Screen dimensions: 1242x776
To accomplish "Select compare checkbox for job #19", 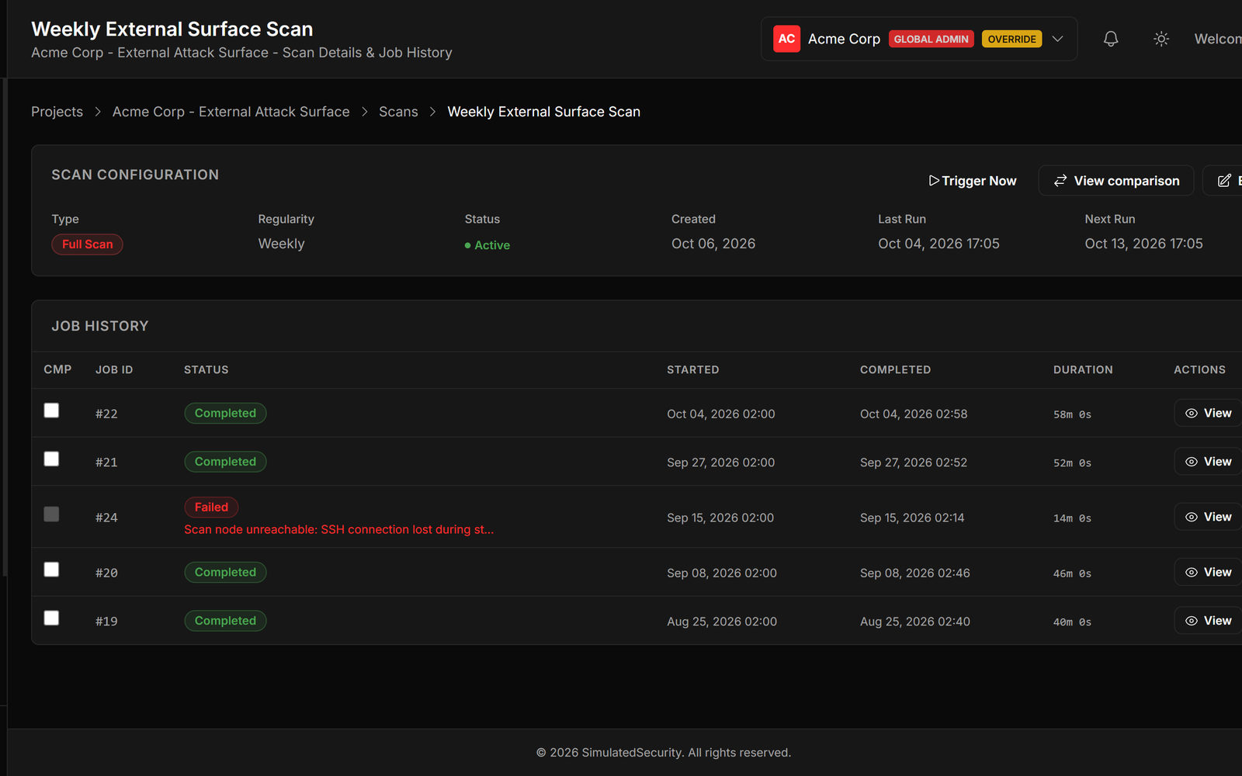I will click(51, 618).
